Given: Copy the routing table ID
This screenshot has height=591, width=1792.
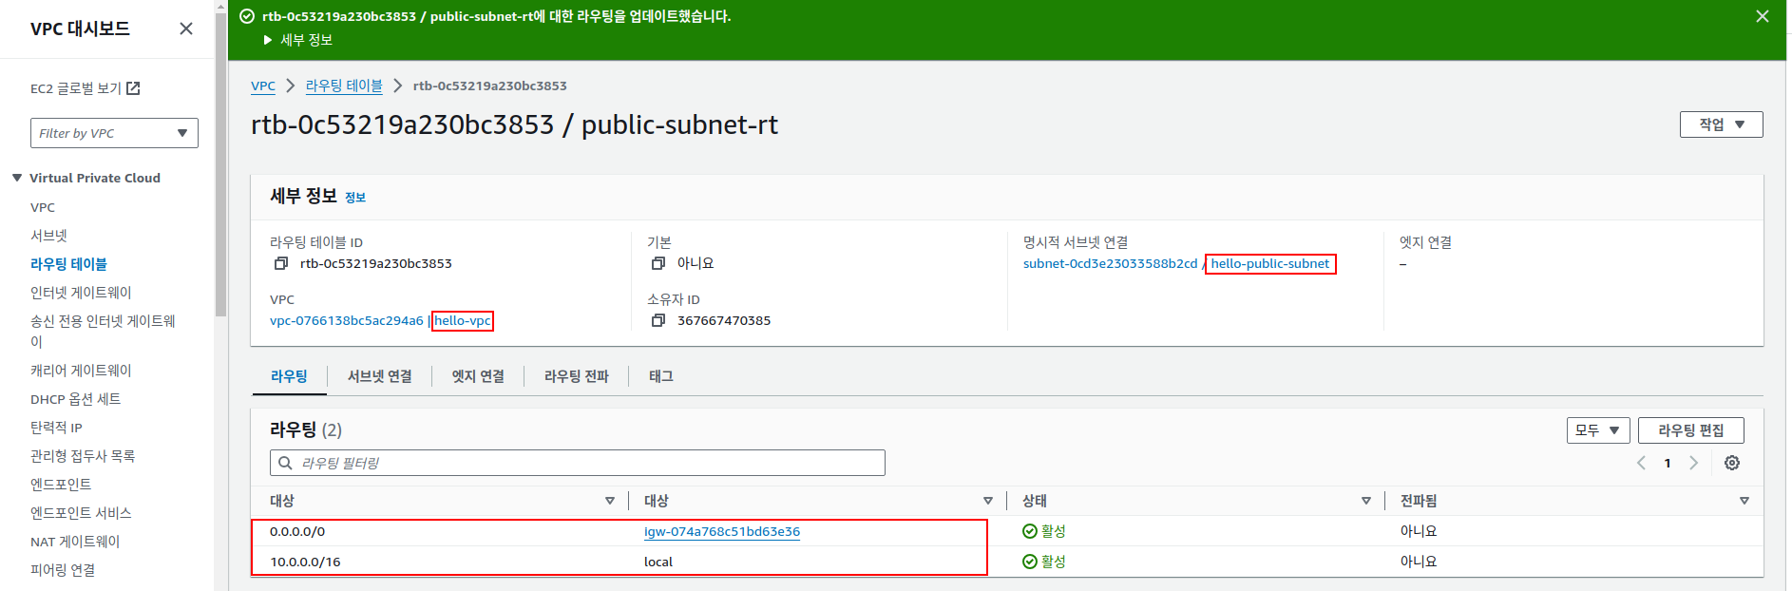Looking at the screenshot, I should 281,263.
